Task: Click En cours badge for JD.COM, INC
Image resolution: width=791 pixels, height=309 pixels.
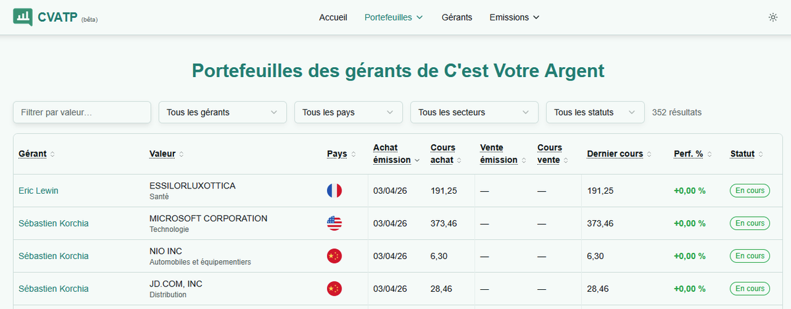Action: [749, 289]
